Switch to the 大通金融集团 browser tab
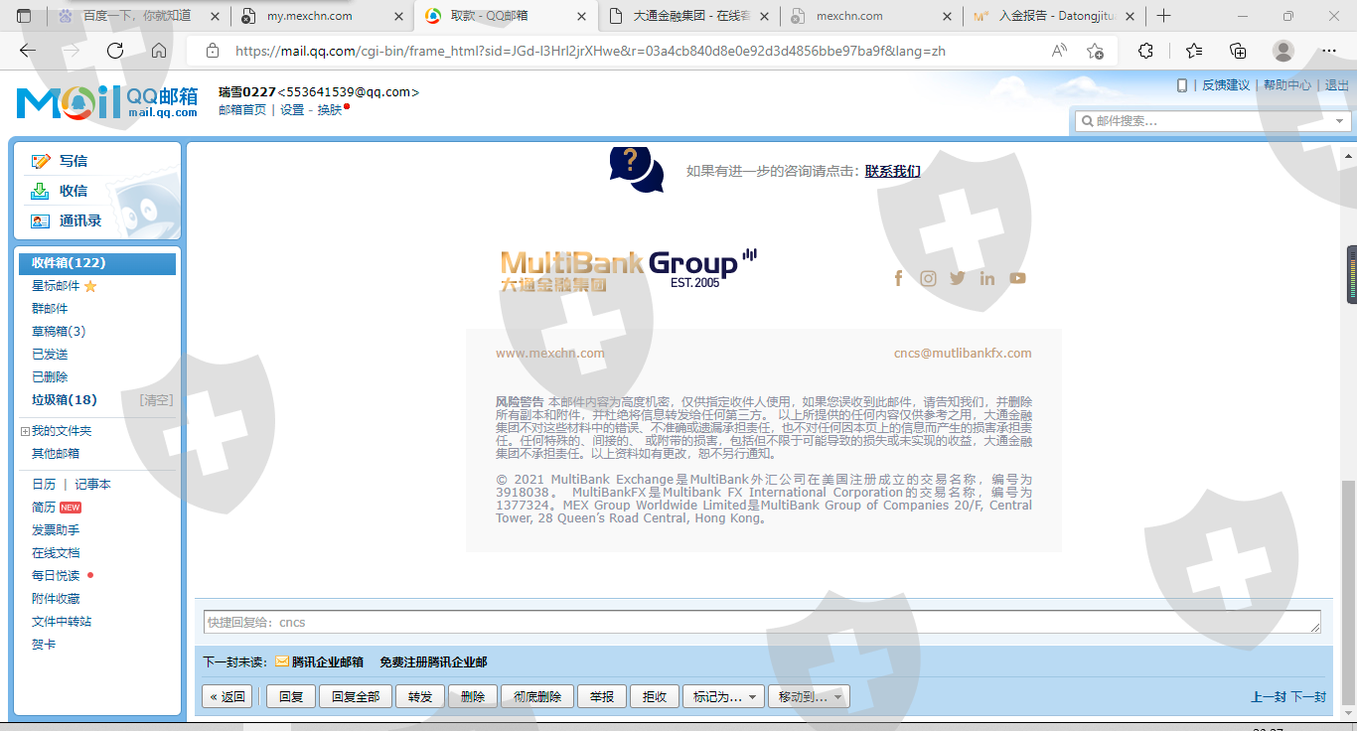The image size is (1357, 731). click(689, 16)
